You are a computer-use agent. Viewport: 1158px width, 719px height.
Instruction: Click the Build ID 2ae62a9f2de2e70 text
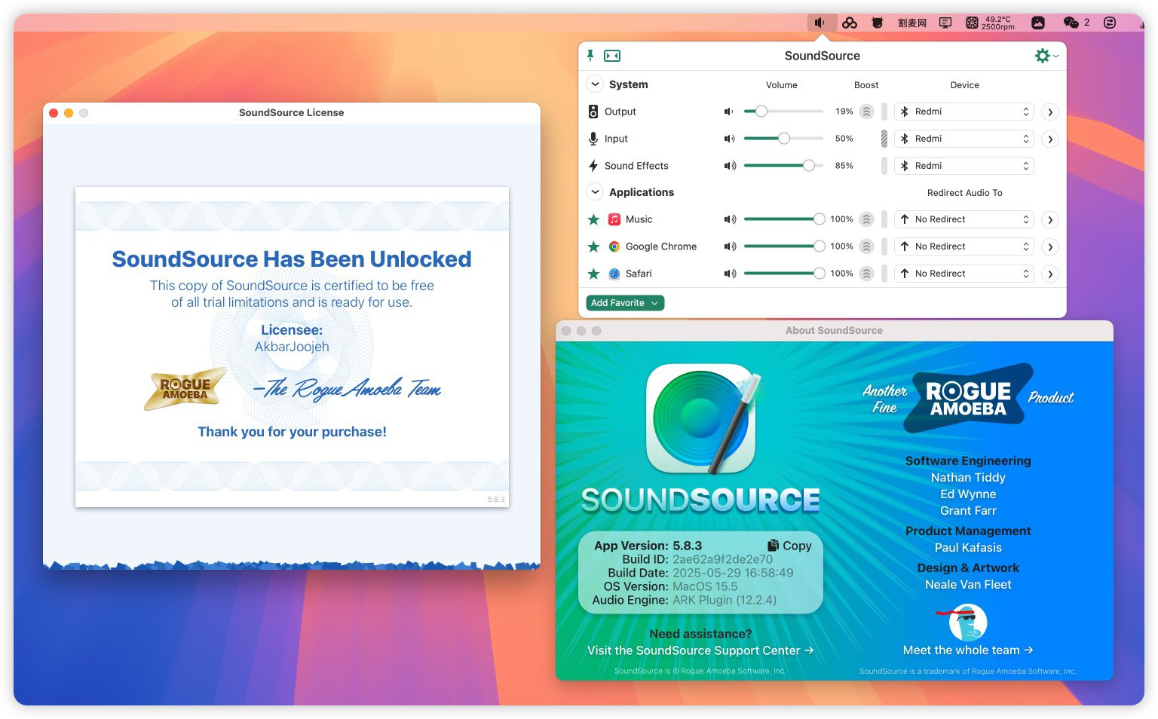[x=722, y=559]
